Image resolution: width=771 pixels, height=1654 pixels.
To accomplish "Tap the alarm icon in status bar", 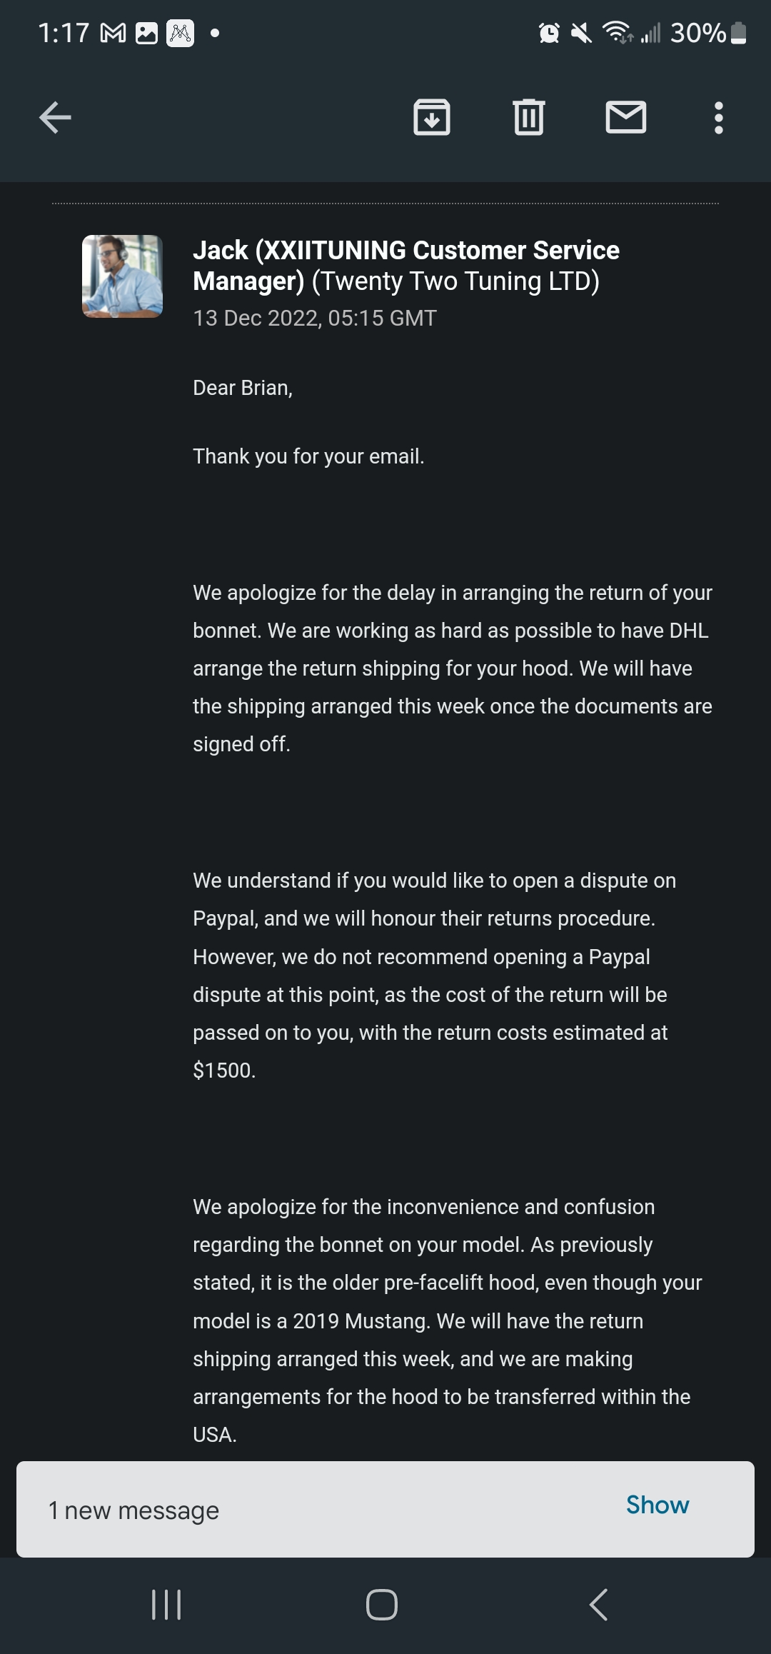I will [x=549, y=33].
